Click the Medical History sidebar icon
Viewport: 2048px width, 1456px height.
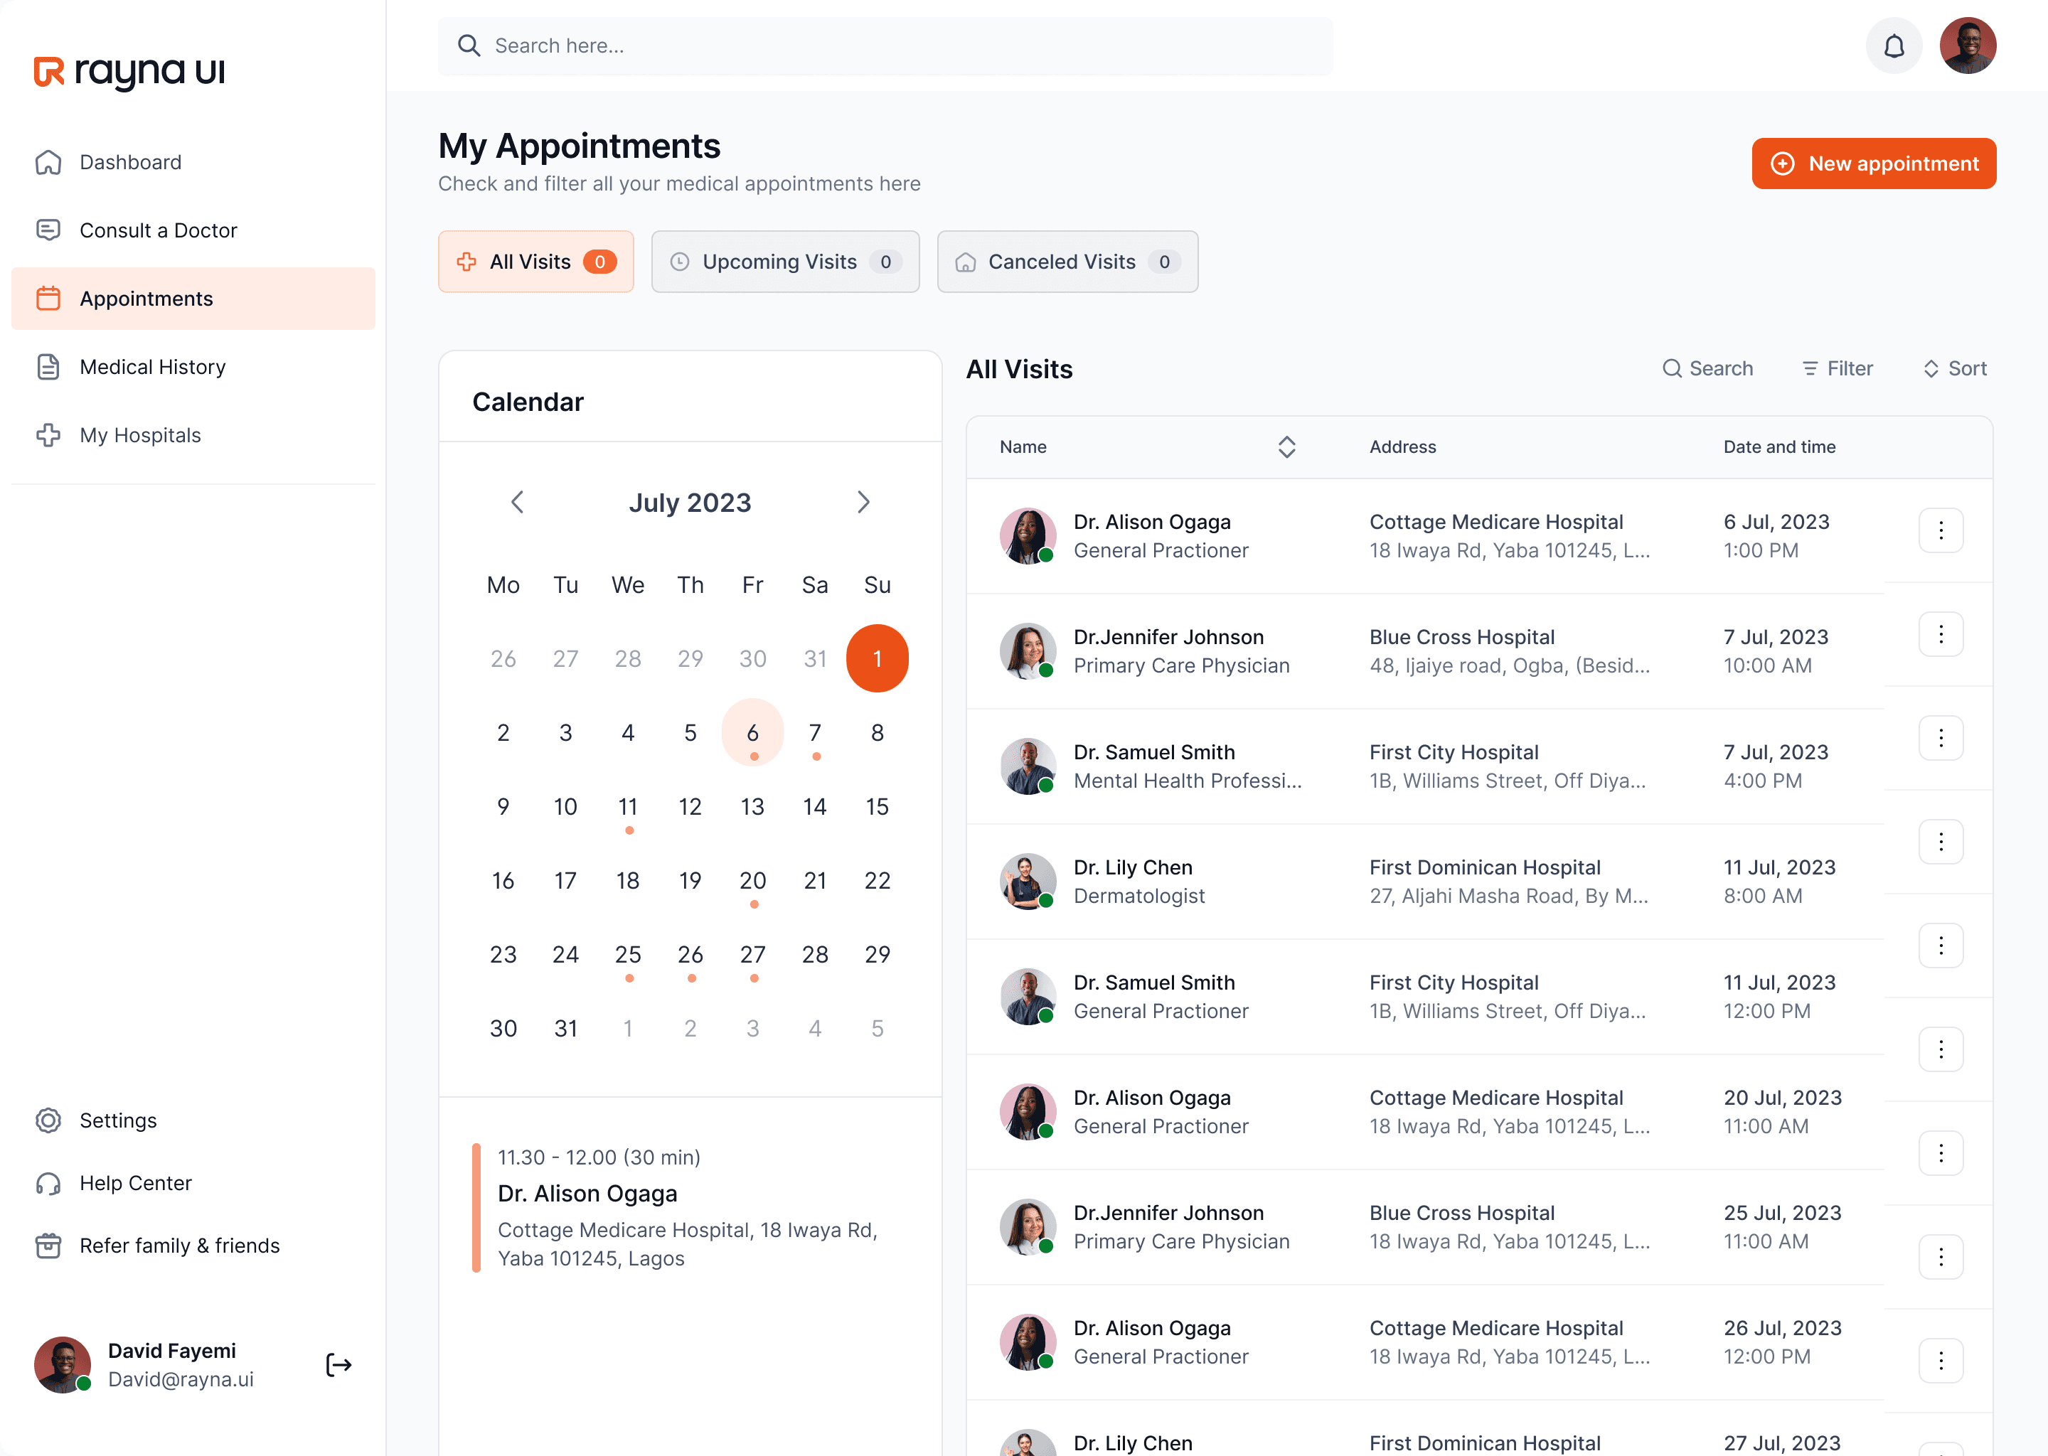coord(47,365)
